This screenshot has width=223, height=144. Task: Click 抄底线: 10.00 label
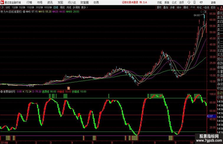point(79,92)
